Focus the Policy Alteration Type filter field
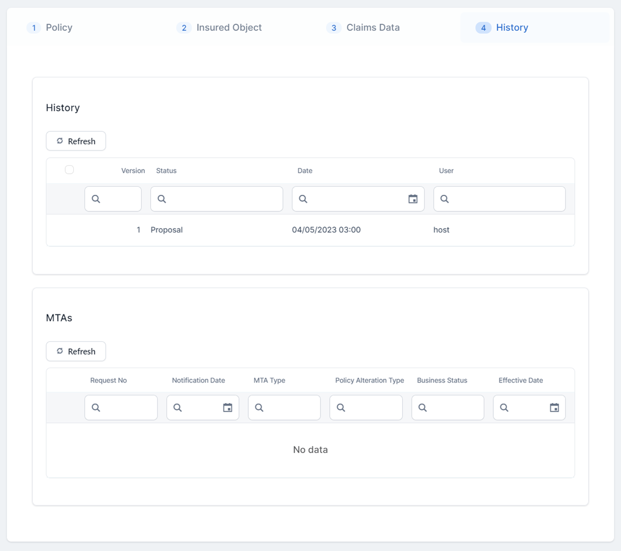The width and height of the screenshot is (621, 551). point(372,408)
